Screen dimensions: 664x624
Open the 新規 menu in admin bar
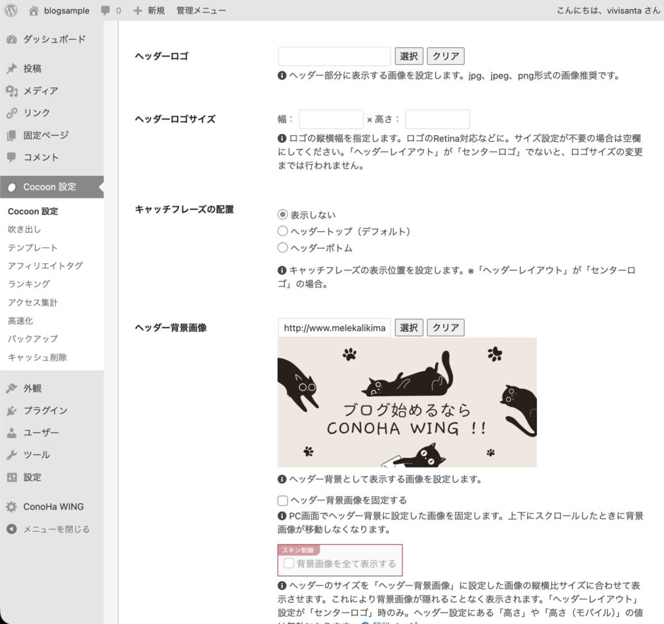point(149,11)
